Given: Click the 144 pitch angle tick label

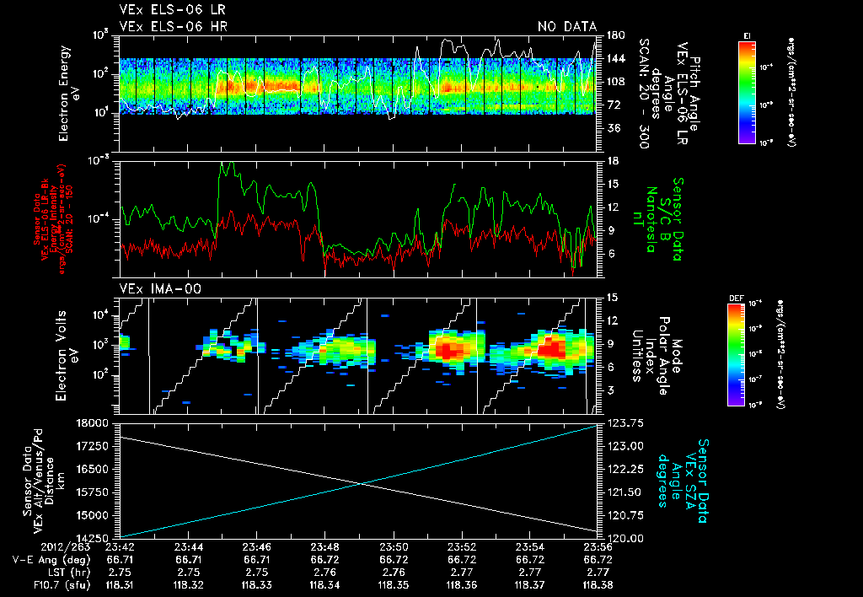Looking at the screenshot, I should pyautogui.click(x=615, y=58).
